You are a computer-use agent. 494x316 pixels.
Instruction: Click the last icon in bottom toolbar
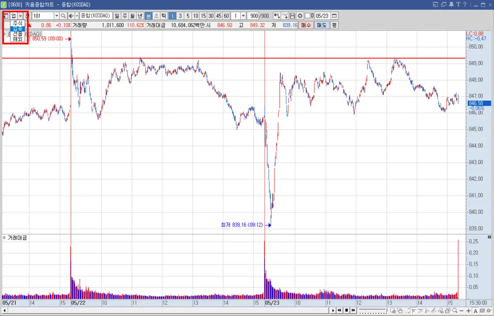(488, 310)
